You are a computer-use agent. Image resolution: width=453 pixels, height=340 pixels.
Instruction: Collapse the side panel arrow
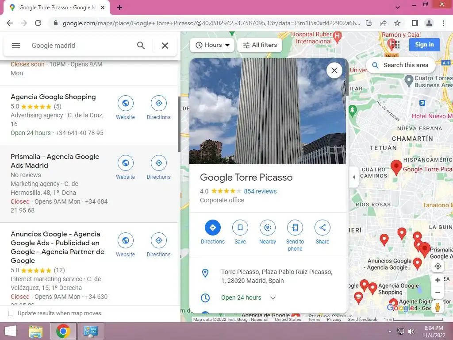[353, 177]
